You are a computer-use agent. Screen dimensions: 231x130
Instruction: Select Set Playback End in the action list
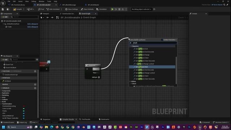pos(152,67)
